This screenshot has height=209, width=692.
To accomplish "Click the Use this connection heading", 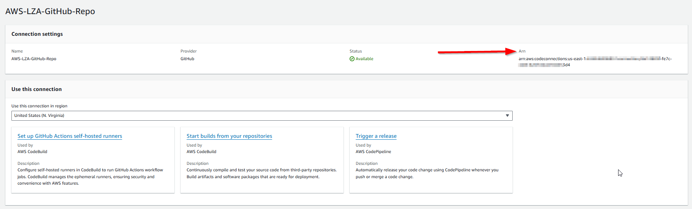I will pos(37,89).
